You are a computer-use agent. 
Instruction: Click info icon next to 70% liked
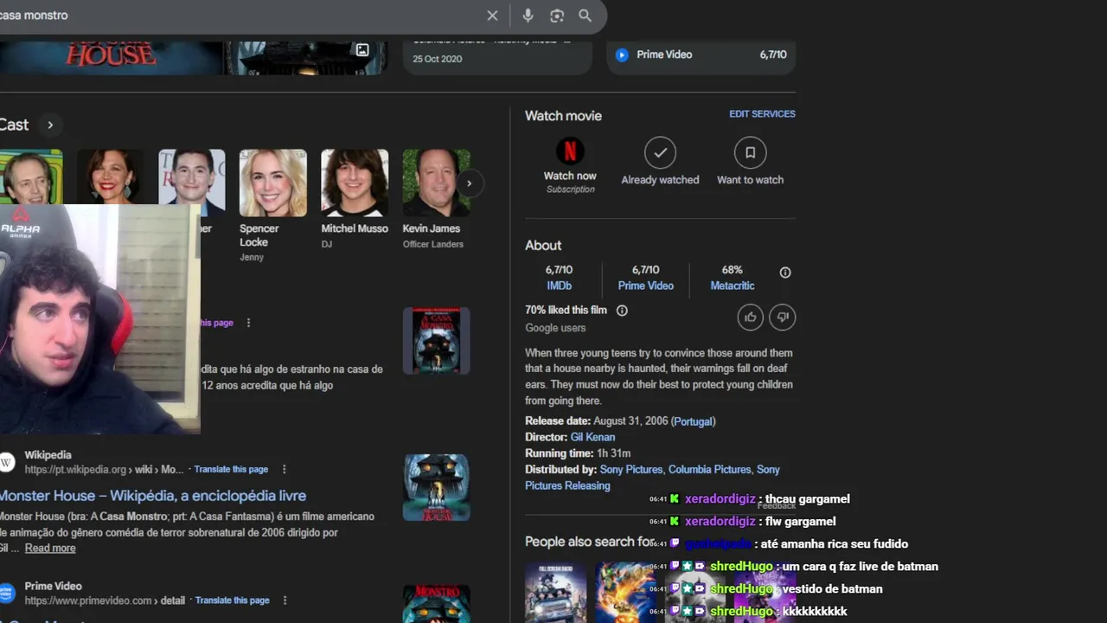tap(622, 311)
